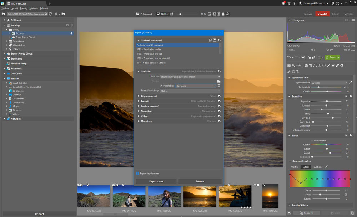Browse for folder icon in export dialog
The width and height of the screenshot is (357, 217).
pos(219,81)
